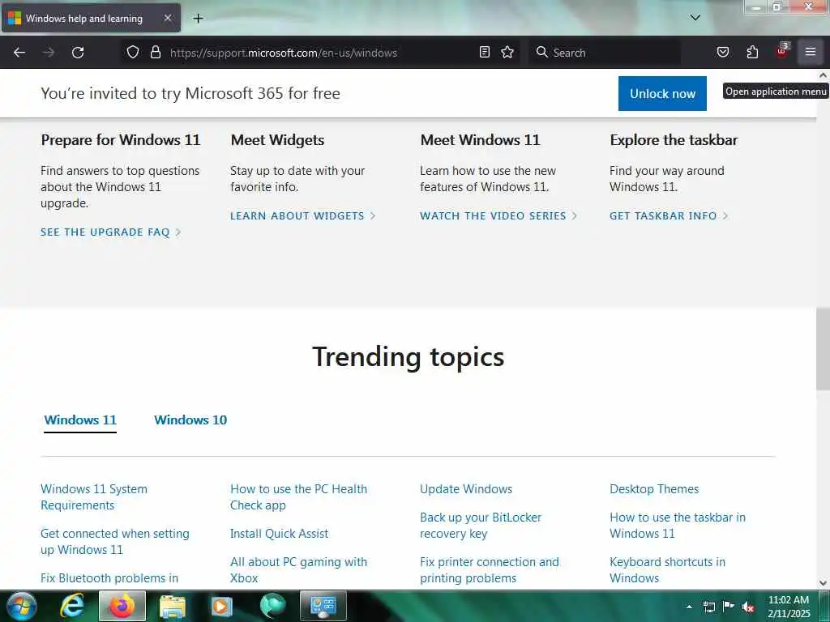Image resolution: width=830 pixels, height=622 pixels.
Task: Open Get Taskbar Info link
Action: (x=669, y=215)
